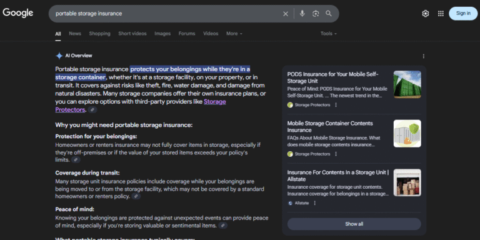Image resolution: width=480 pixels, height=240 pixels.
Task: Click source link chip after Storage Protectors
Action: pos(92,109)
